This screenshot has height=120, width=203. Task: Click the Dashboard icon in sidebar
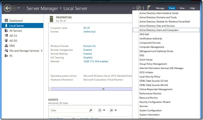tap(6, 20)
